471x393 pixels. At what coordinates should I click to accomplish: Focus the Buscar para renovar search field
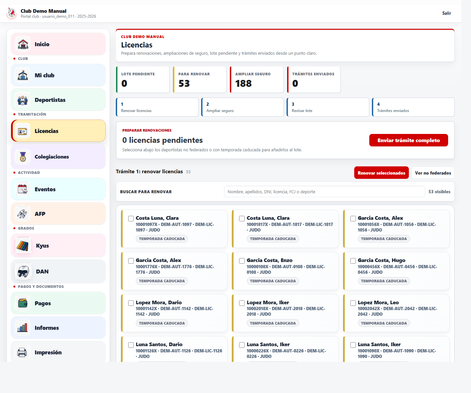324,192
